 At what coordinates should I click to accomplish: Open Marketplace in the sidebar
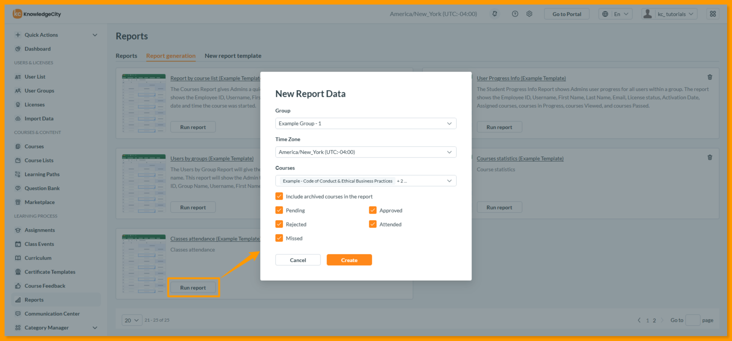pyautogui.click(x=39, y=202)
